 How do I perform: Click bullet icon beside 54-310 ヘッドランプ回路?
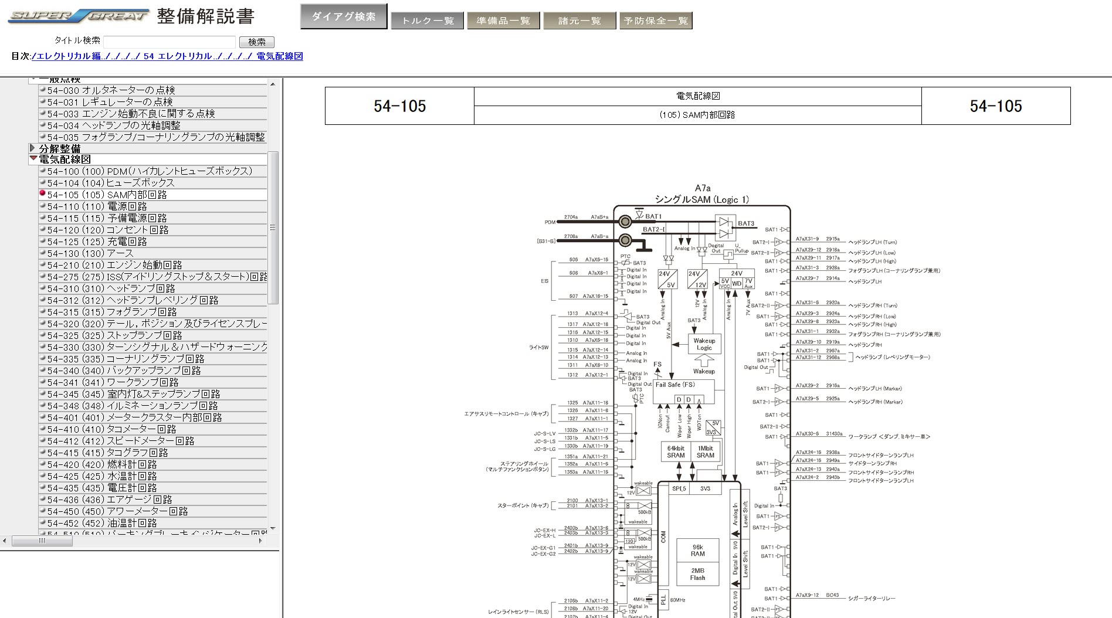(x=42, y=288)
